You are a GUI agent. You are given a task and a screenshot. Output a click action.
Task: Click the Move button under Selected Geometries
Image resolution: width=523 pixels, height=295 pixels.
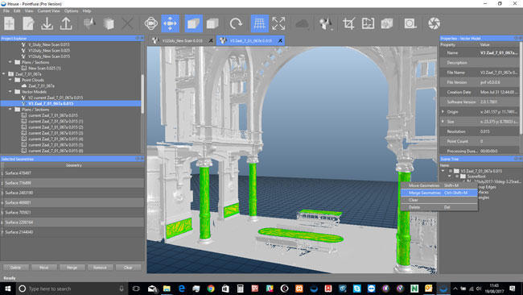43,268
